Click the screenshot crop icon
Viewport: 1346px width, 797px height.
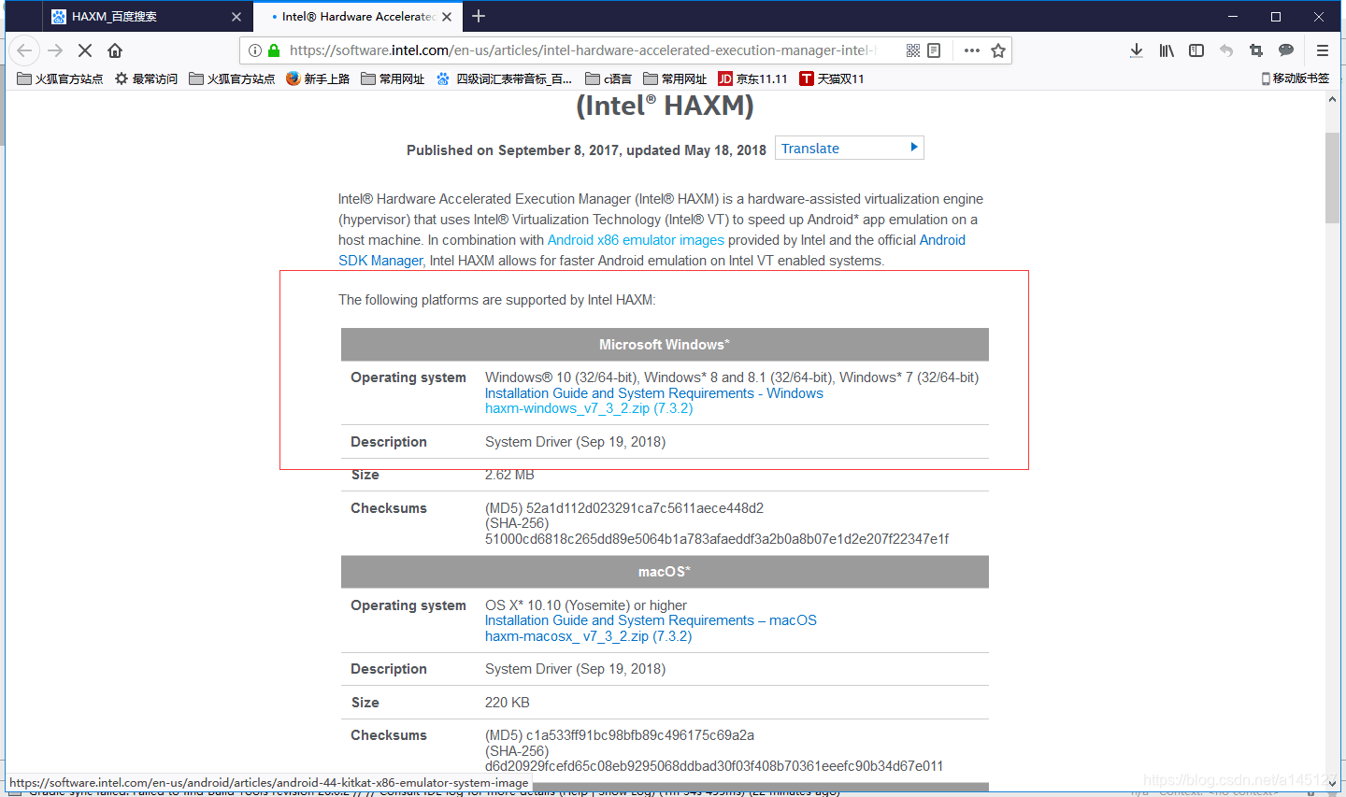pyautogui.click(x=1256, y=50)
